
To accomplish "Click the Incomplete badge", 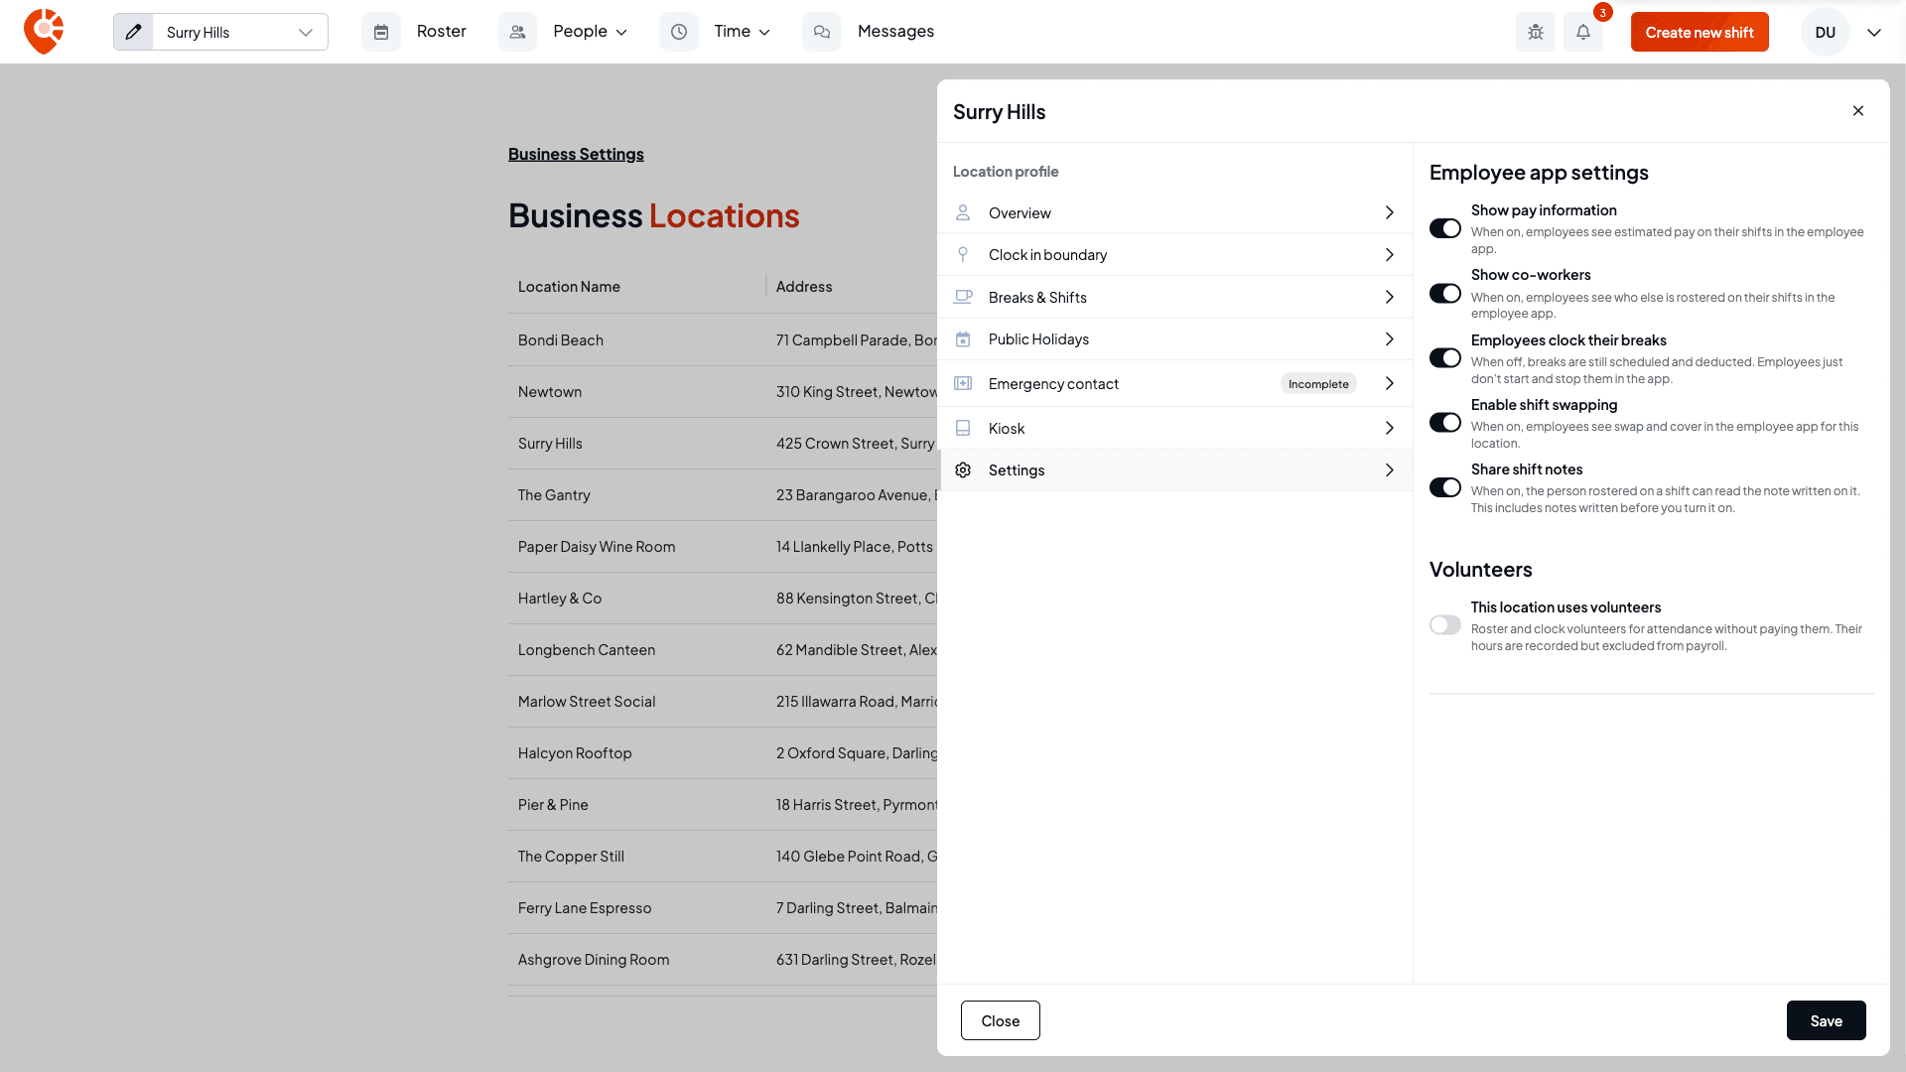I will (x=1318, y=384).
